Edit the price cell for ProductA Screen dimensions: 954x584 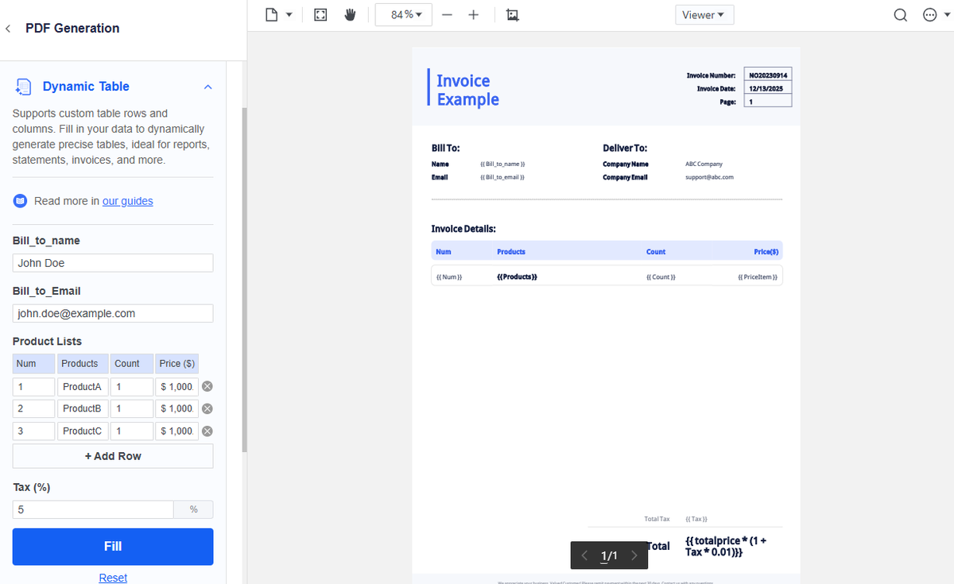176,387
